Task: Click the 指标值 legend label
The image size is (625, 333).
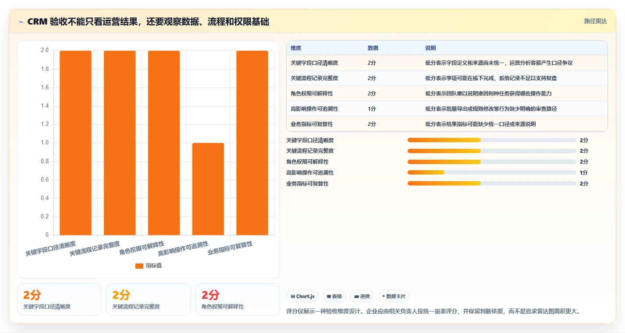Action: click(154, 266)
